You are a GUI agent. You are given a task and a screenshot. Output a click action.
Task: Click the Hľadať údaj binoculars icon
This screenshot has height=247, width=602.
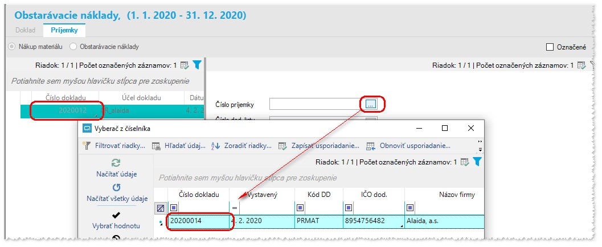click(156, 146)
